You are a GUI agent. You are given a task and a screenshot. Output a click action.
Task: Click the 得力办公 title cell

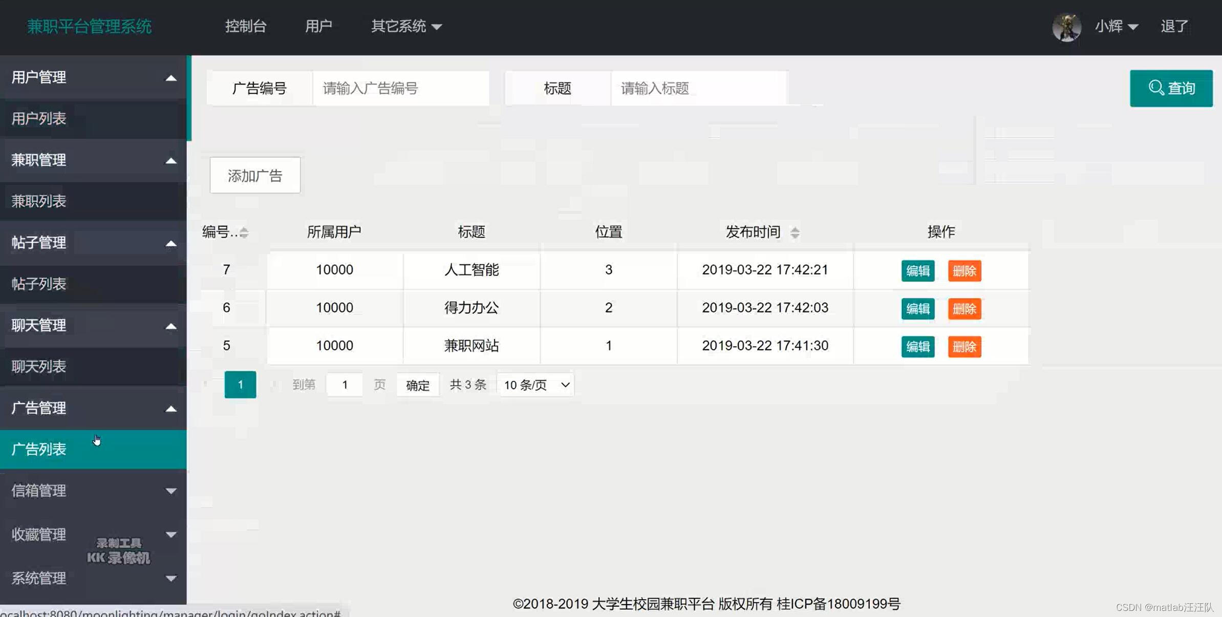[x=471, y=308]
